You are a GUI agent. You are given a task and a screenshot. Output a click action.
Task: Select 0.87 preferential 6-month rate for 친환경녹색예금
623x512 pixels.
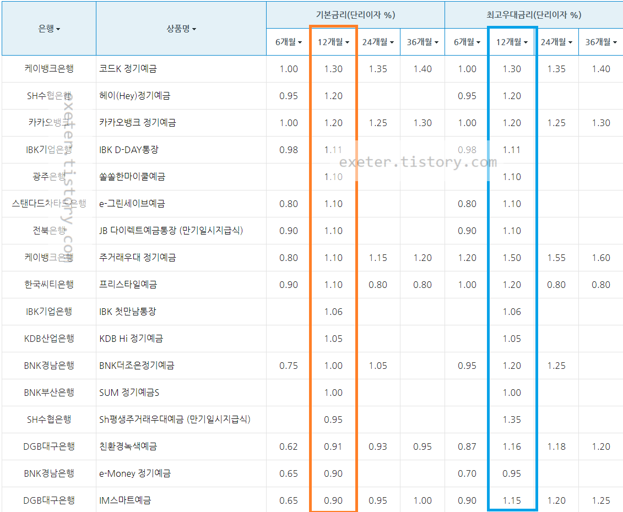click(x=467, y=447)
